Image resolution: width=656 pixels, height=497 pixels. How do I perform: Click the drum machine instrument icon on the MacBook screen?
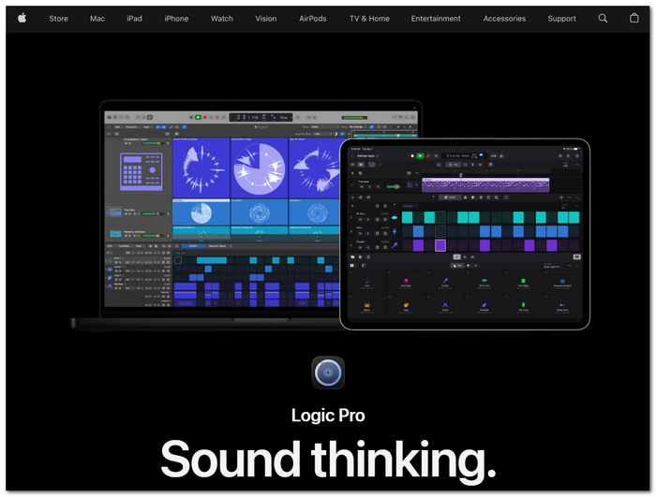coord(141,171)
